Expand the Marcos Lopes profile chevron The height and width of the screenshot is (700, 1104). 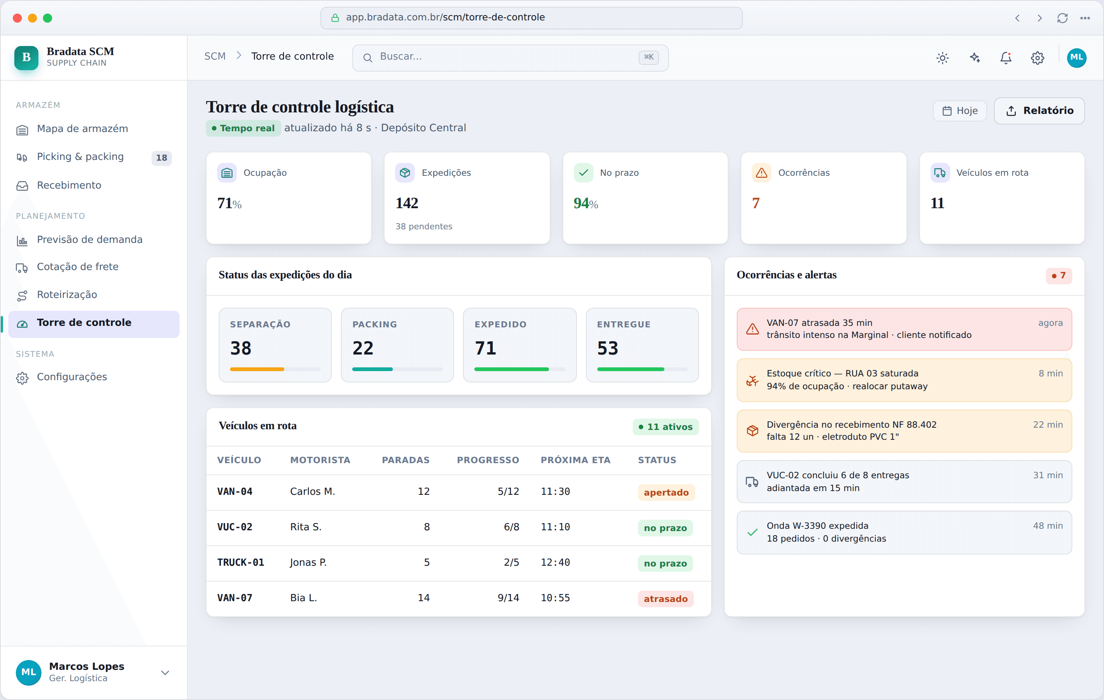(165, 672)
